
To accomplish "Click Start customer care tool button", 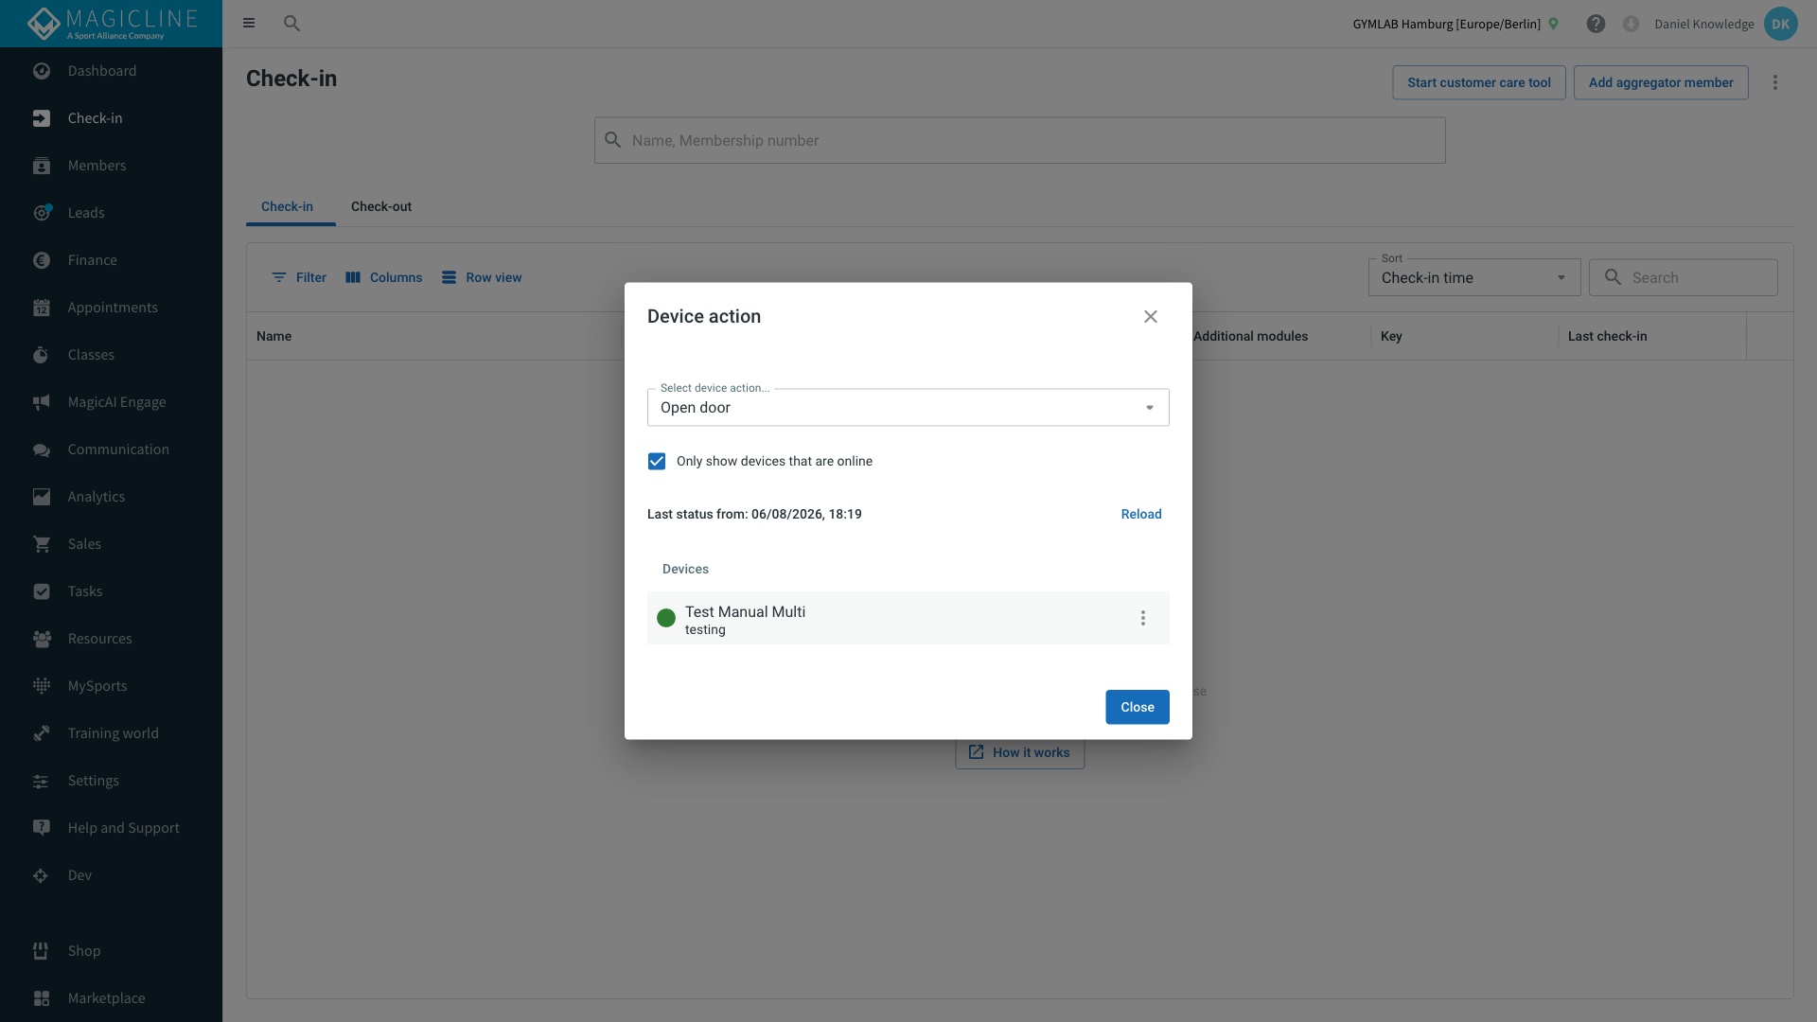I will click(1479, 82).
